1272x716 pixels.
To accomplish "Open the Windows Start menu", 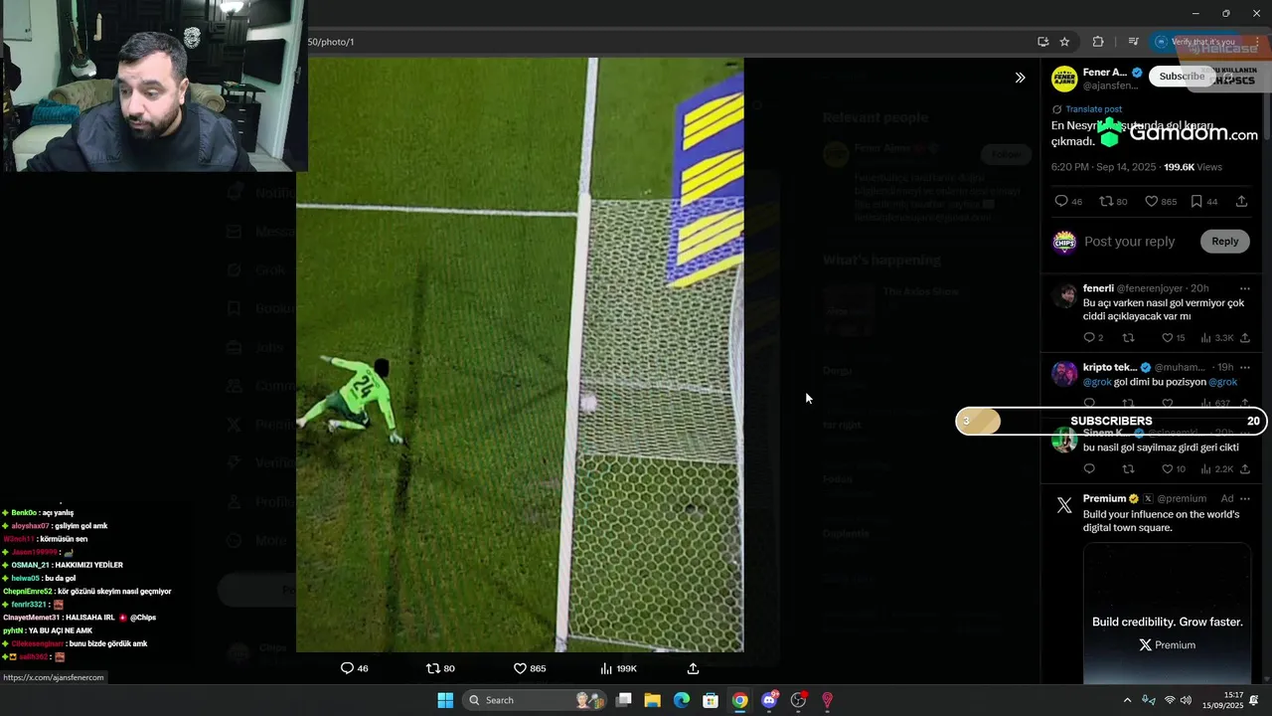I will (x=445, y=700).
